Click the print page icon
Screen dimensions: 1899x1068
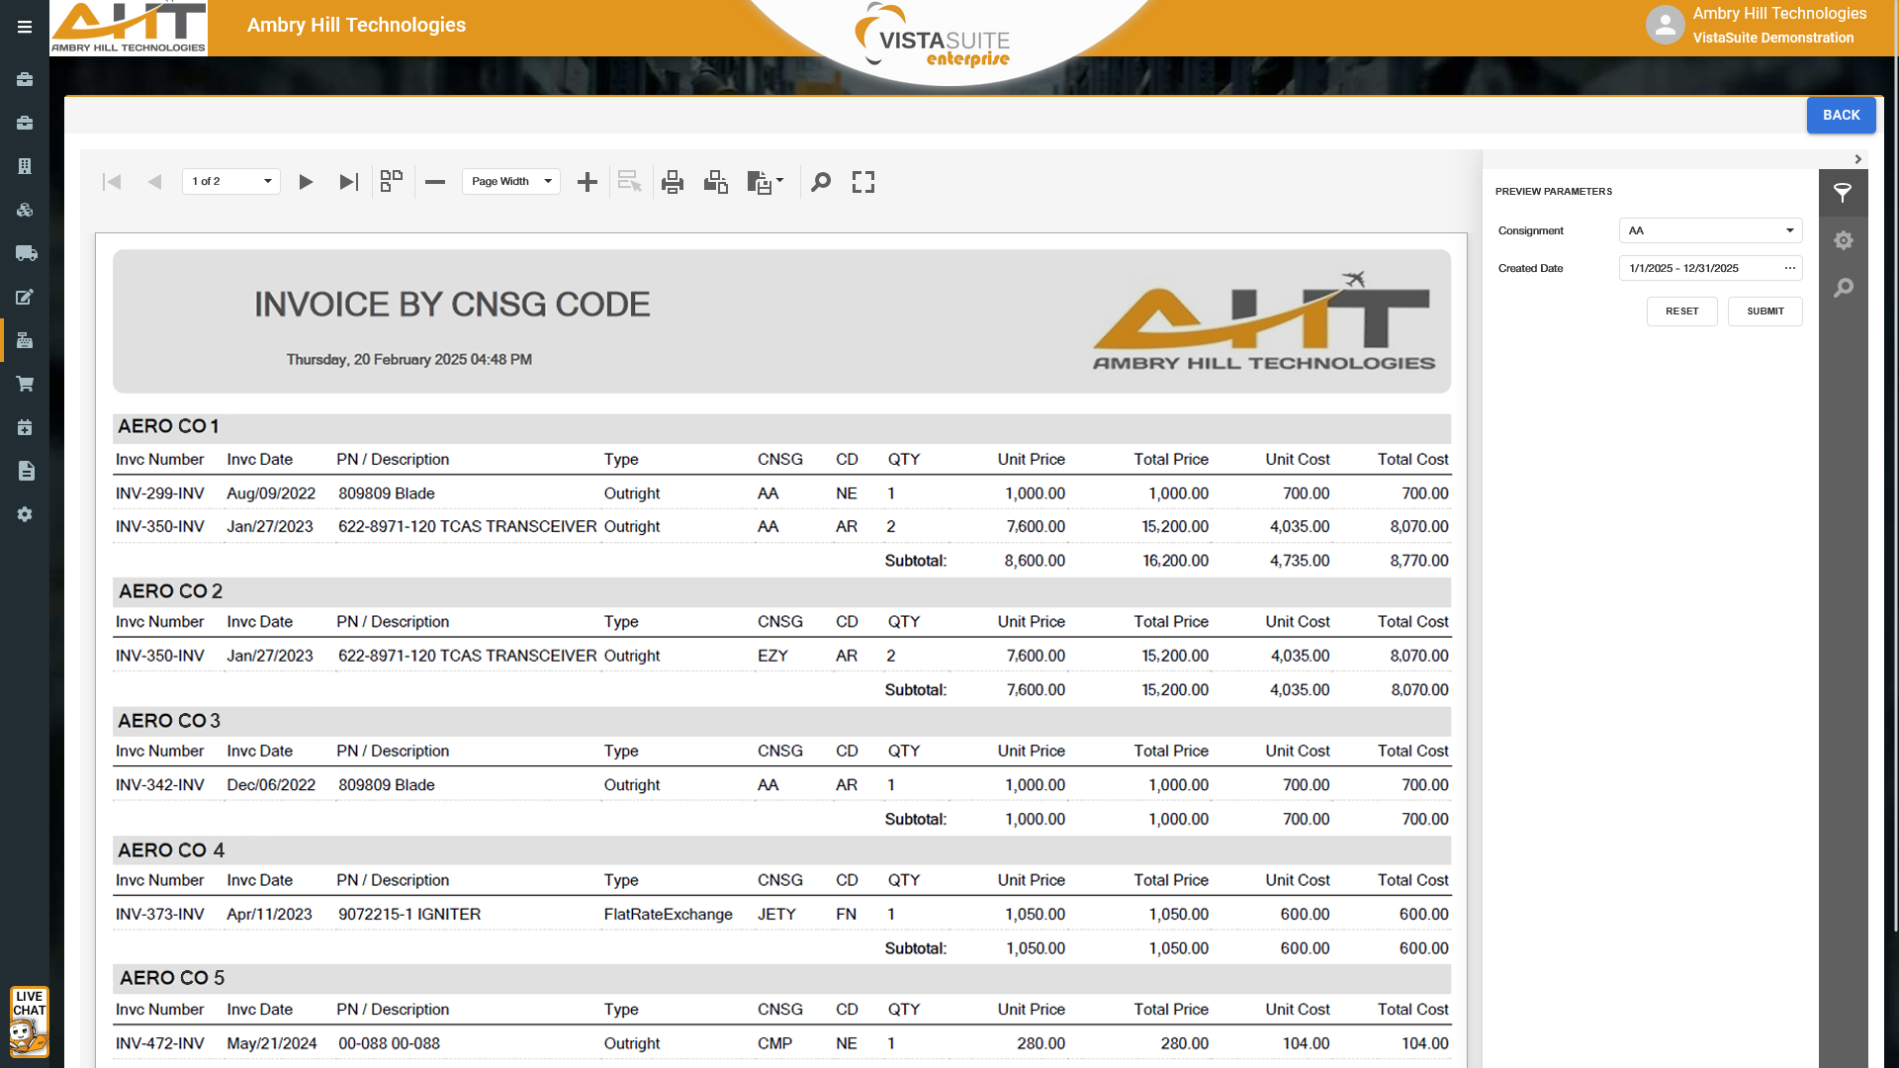click(x=715, y=182)
